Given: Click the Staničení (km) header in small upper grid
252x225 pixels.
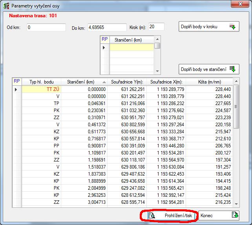Looking at the screenshot, I should click(131, 40).
